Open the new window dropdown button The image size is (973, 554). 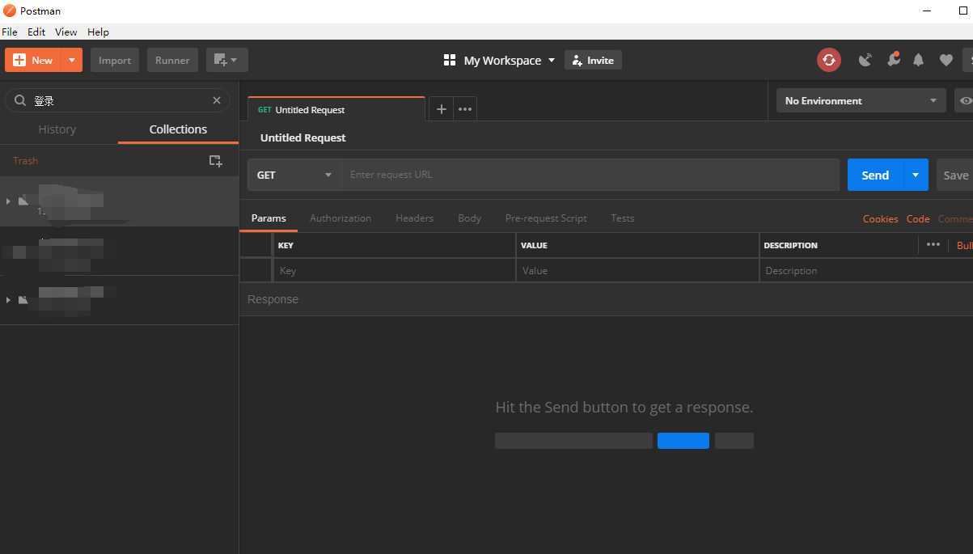pos(226,60)
